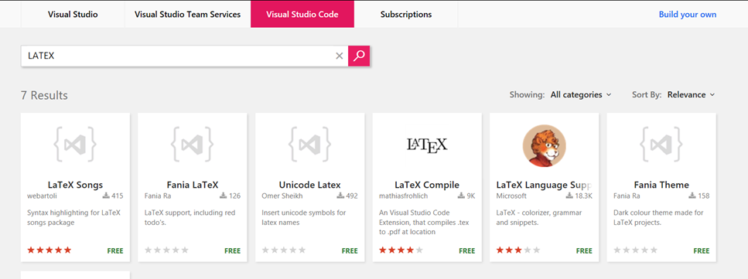Click the download icon beside 126
748x279 pixels.
pyautogui.click(x=224, y=196)
